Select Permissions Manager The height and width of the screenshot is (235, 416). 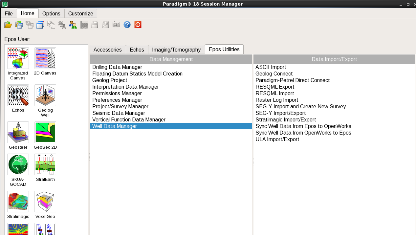(x=171, y=93)
